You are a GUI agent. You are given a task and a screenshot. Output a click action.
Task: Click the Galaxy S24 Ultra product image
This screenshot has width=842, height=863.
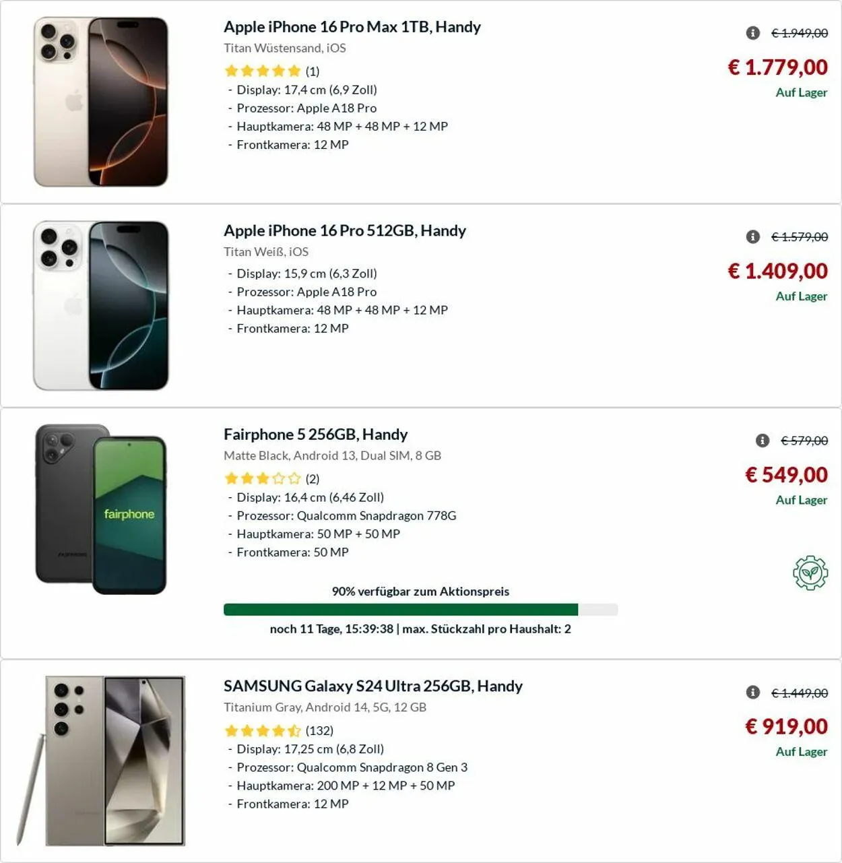[101, 761]
